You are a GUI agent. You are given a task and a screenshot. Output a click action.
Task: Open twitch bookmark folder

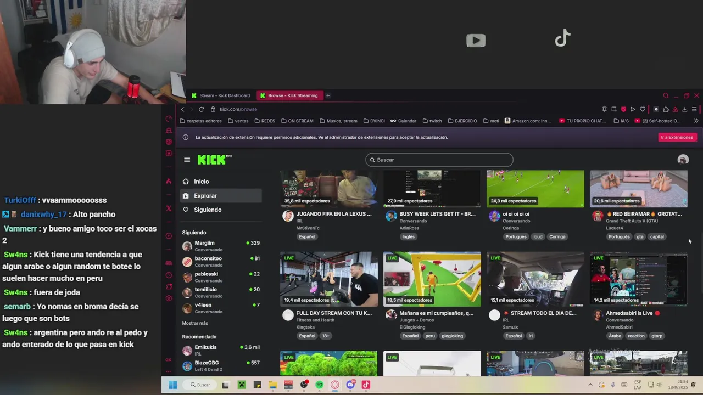432,121
